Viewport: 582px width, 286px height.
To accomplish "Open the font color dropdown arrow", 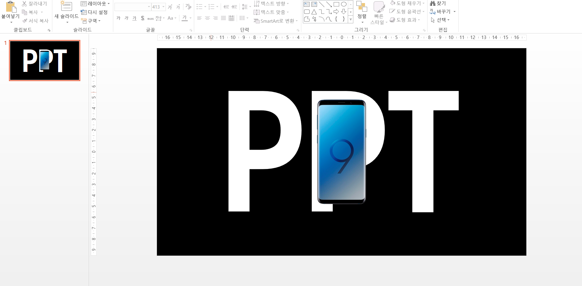I will 191,18.
